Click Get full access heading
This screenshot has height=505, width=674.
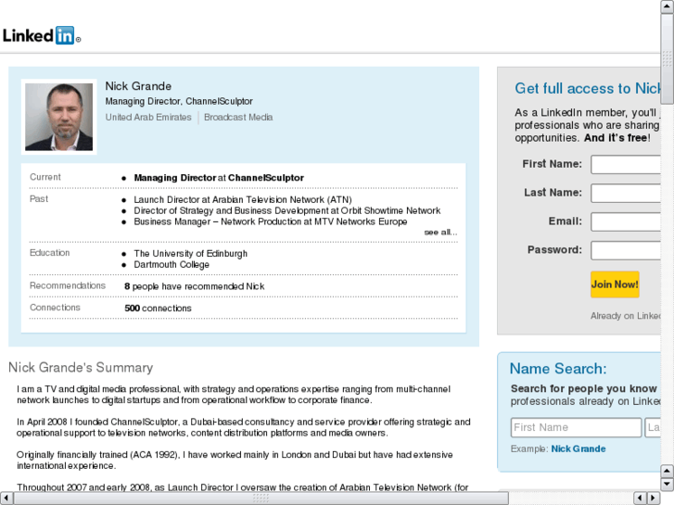coord(588,88)
